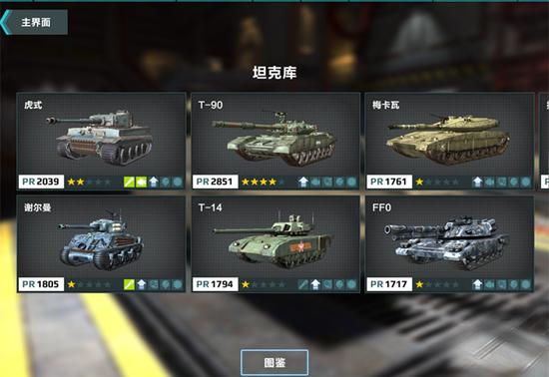Click the upgrade arrow icon on 虎式 card
This screenshot has height=377, width=549.
point(154,182)
